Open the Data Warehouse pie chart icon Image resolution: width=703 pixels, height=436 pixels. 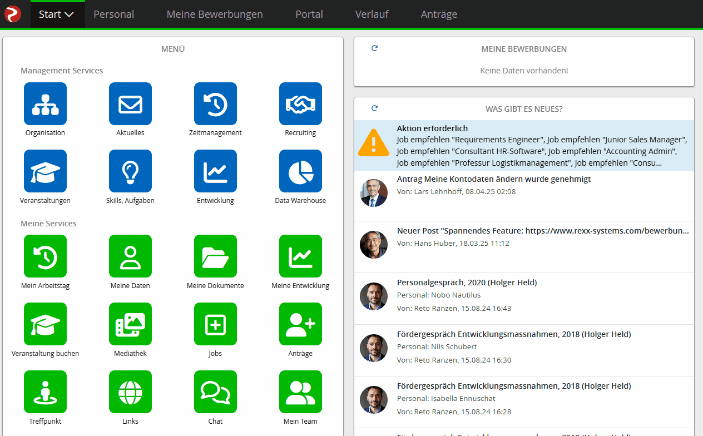click(300, 171)
